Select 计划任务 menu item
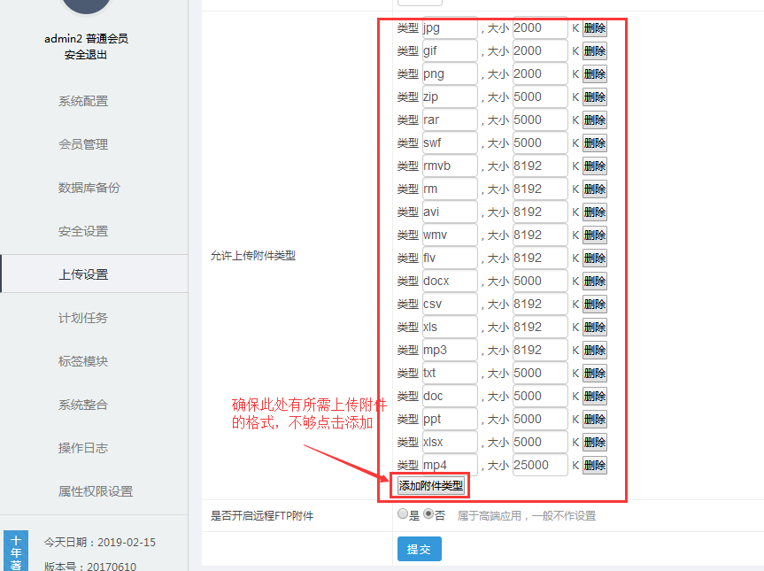764x571 pixels. 83,318
